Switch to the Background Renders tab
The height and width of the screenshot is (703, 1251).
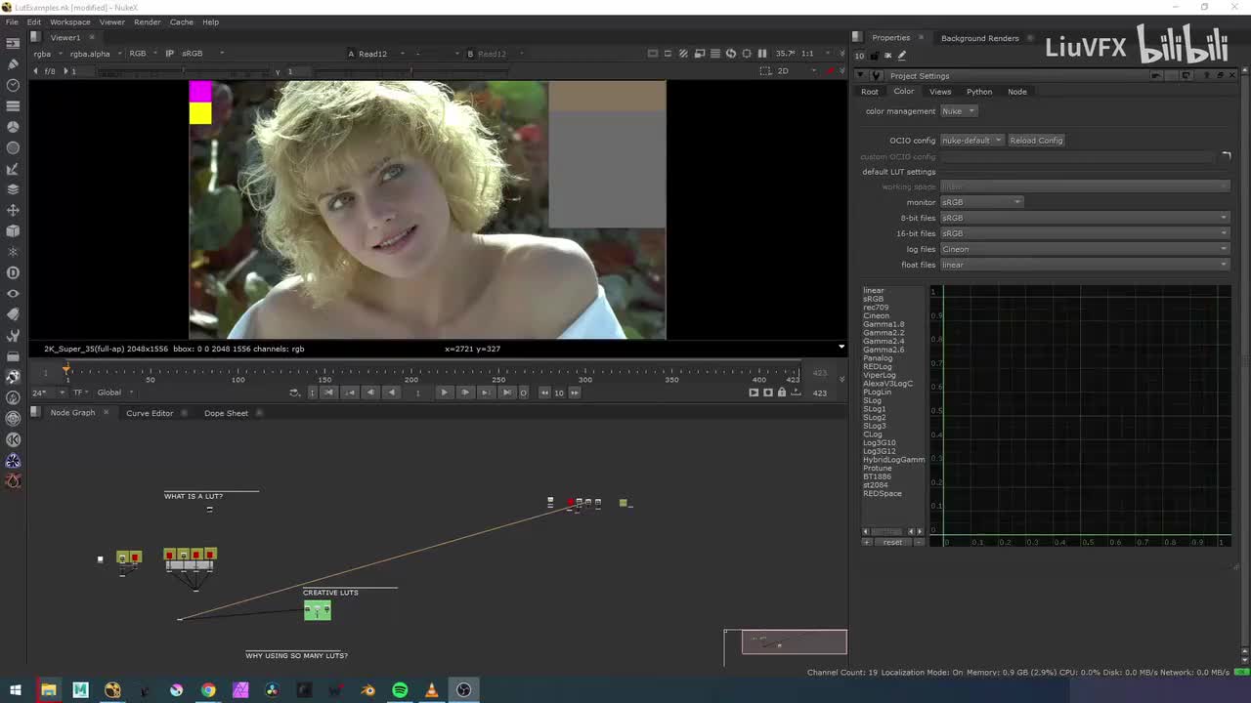point(980,38)
